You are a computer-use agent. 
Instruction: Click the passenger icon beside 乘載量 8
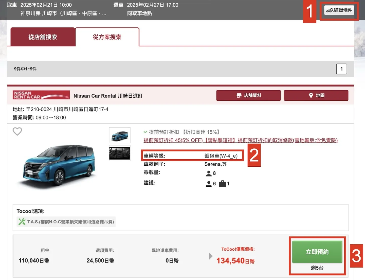pyautogui.click(x=209, y=173)
